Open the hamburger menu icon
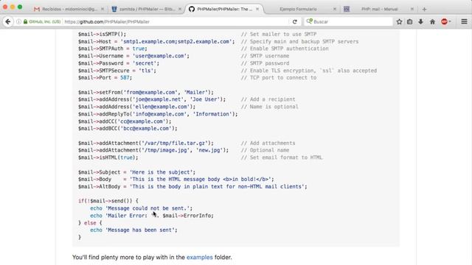The image size is (472, 265). (x=464, y=21)
